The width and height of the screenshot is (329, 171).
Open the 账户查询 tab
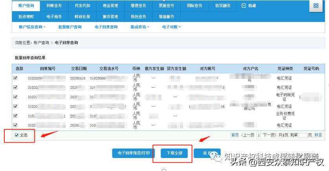click(26, 6)
